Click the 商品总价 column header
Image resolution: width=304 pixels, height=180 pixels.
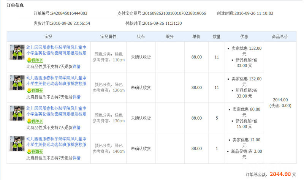(280, 36)
